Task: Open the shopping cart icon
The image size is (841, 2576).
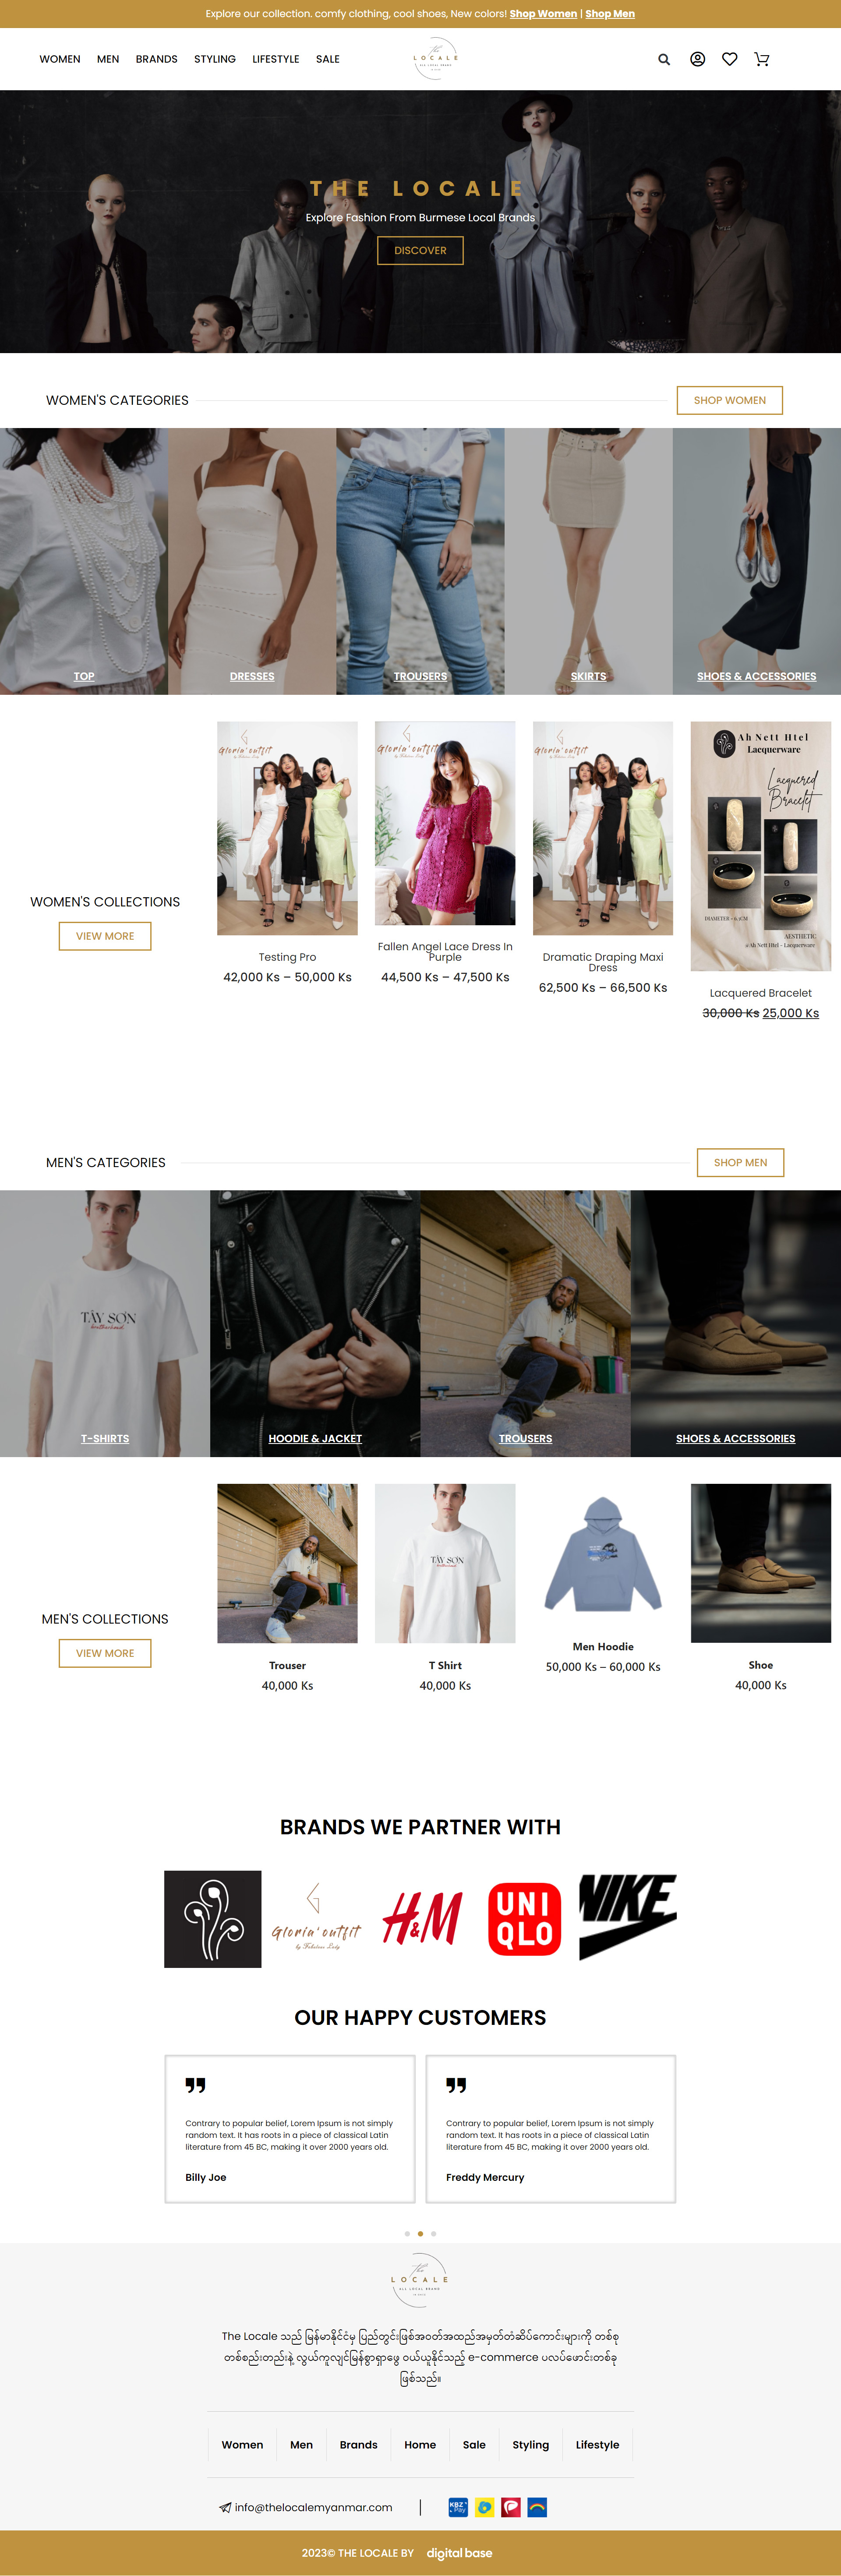Action: (x=762, y=60)
